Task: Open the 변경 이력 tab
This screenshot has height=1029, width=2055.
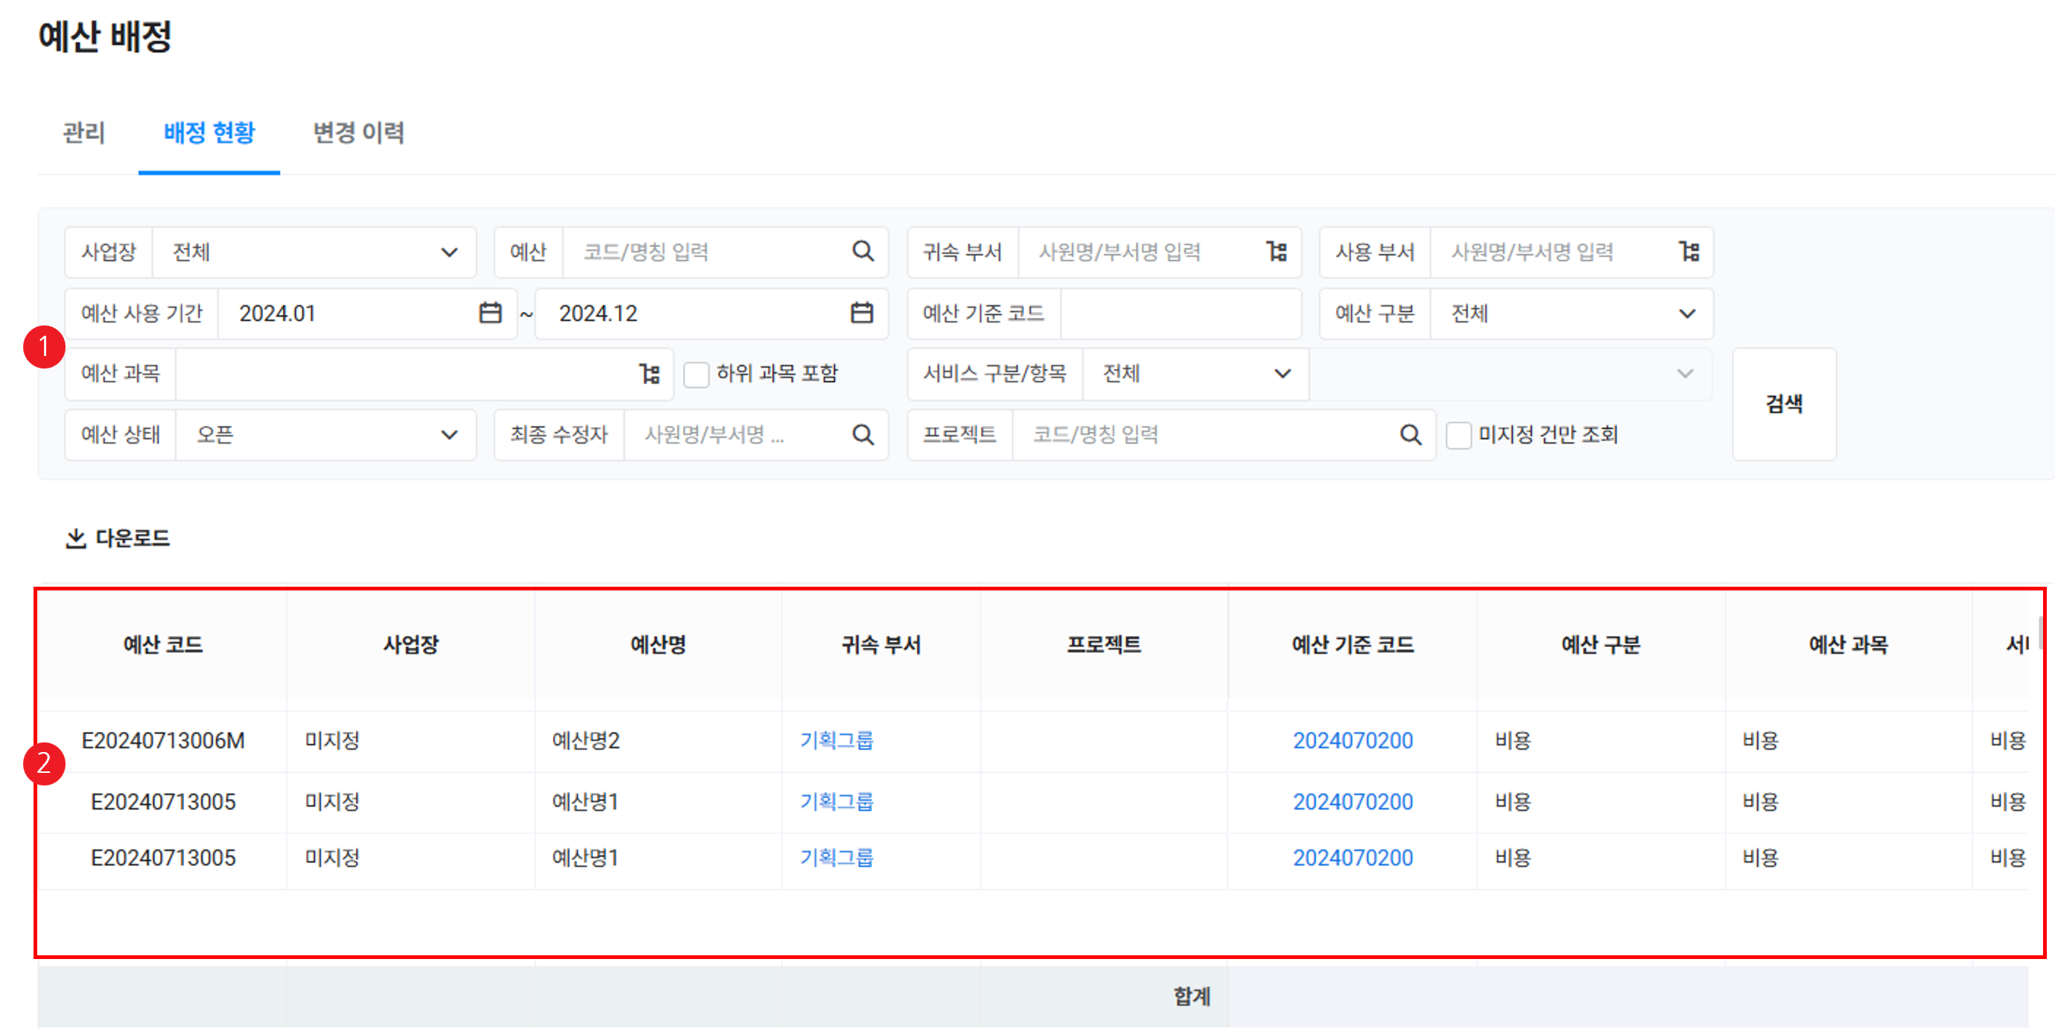Action: coord(358,133)
